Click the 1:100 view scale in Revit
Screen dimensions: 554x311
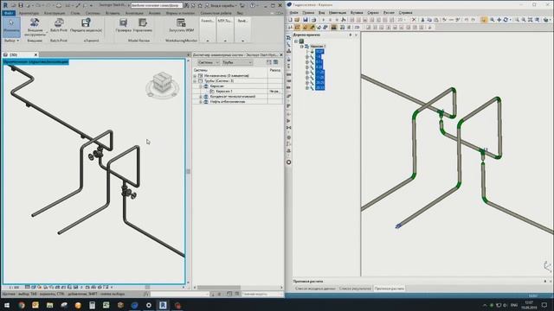point(14,288)
